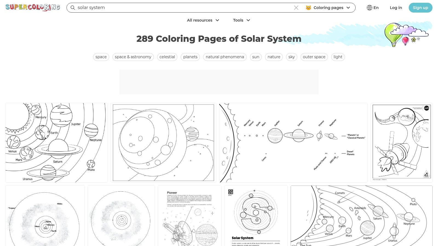Click the magnifier search icon
Image resolution: width=438 pixels, height=246 pixels.
pyautogui.click(x=73, y=8)
